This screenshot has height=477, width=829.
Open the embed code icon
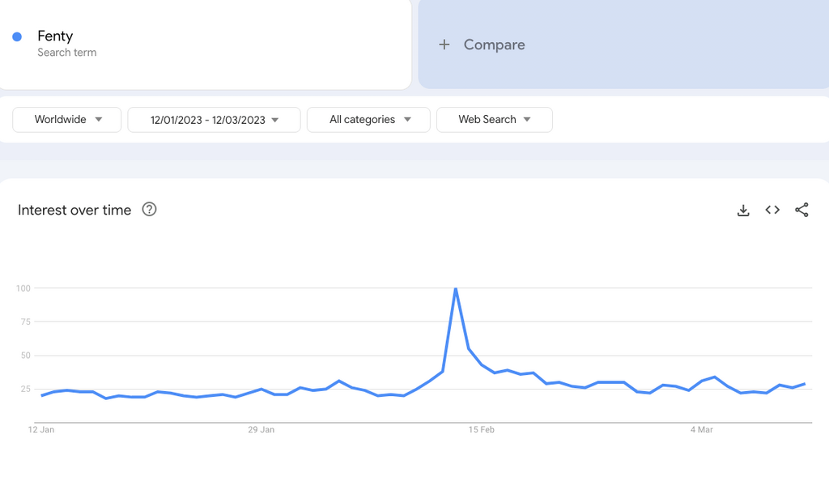tap(772, 211)
